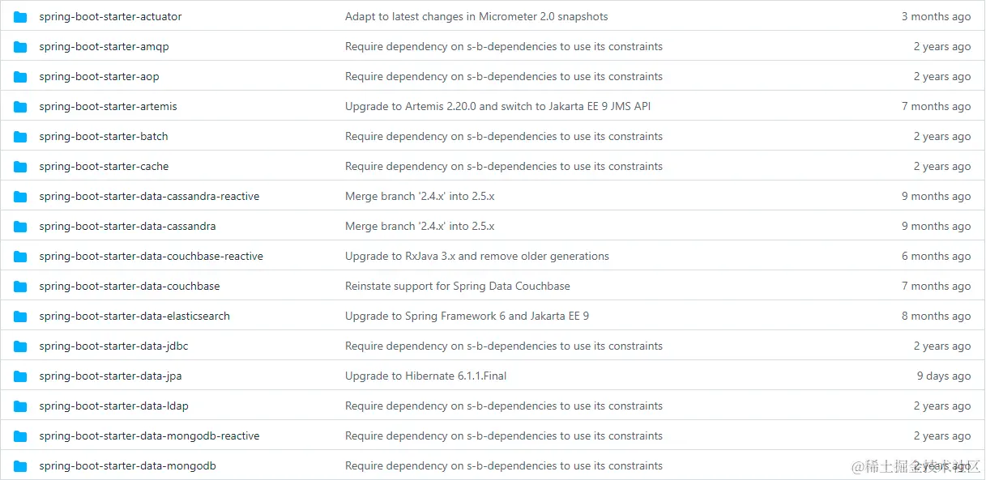This screenshot has width=986, height=480.
Task: Open the commit message in the spring-boot-starter-batch row
Action: (504, 137)
